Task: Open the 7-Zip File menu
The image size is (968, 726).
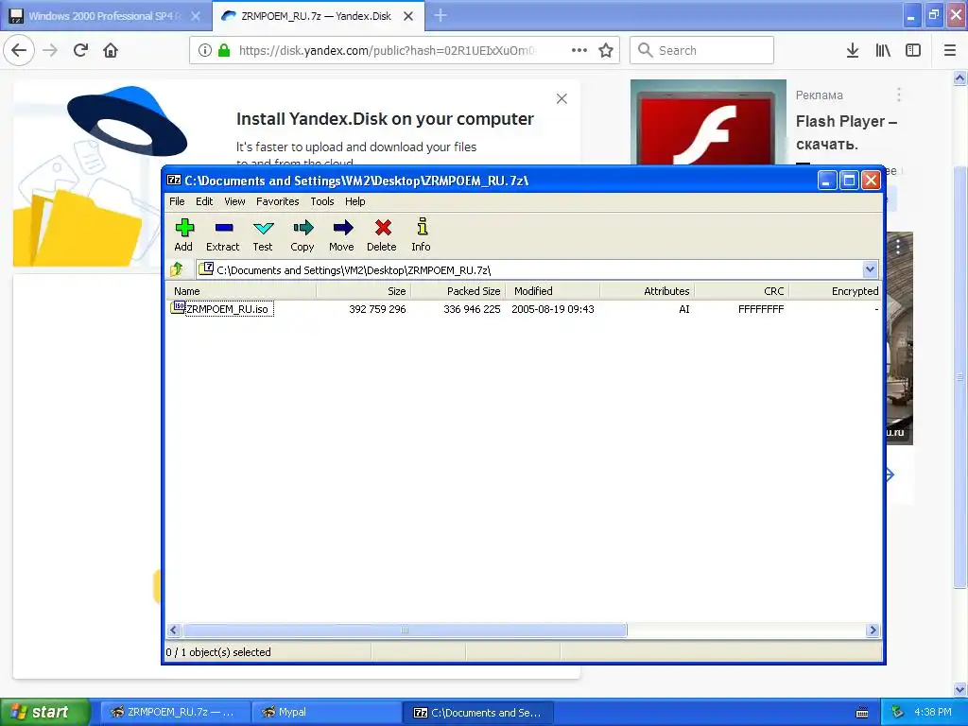Action: coord(177,201)
